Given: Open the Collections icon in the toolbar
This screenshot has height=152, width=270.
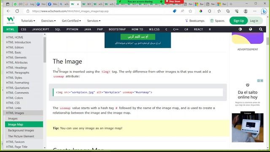Looking at the screenshot, I should click(228, 11).
